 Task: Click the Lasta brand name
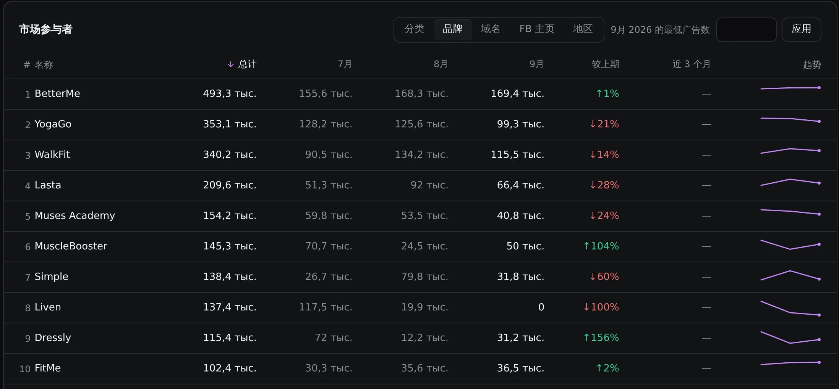click(48, 185)
